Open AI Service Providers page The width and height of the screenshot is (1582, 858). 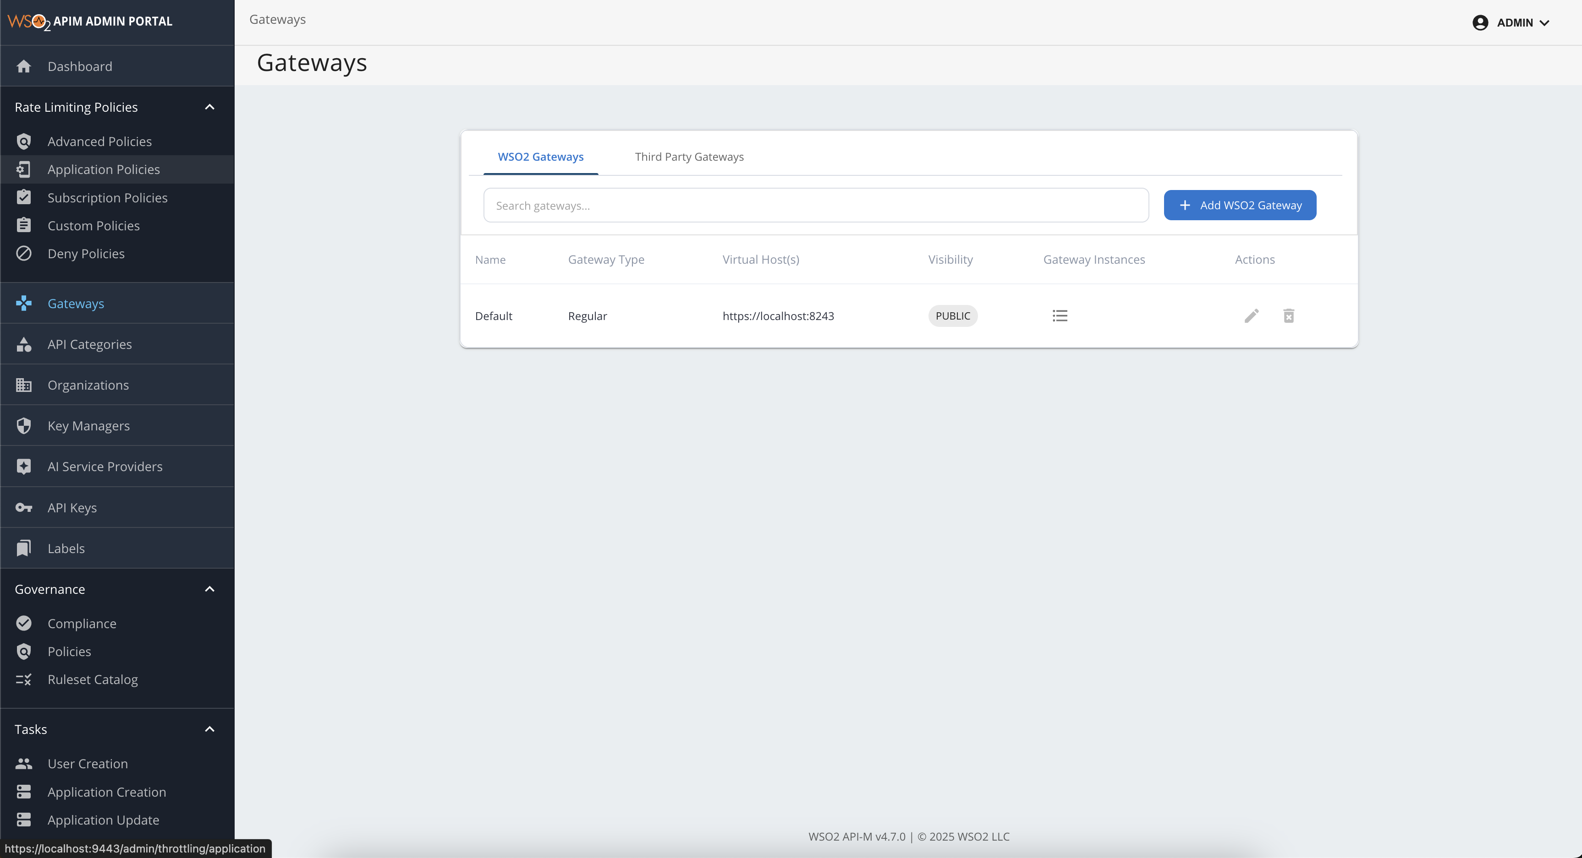click(x=117, y=467)
